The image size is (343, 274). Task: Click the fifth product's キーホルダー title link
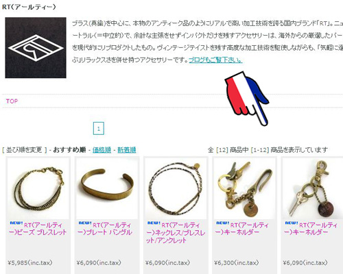point(311,229)
